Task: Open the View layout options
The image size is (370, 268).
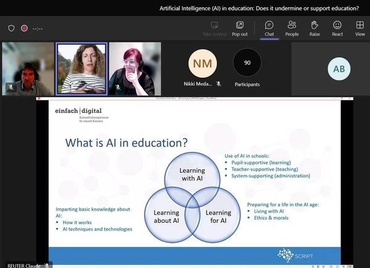Action: [x=360, y=29]
